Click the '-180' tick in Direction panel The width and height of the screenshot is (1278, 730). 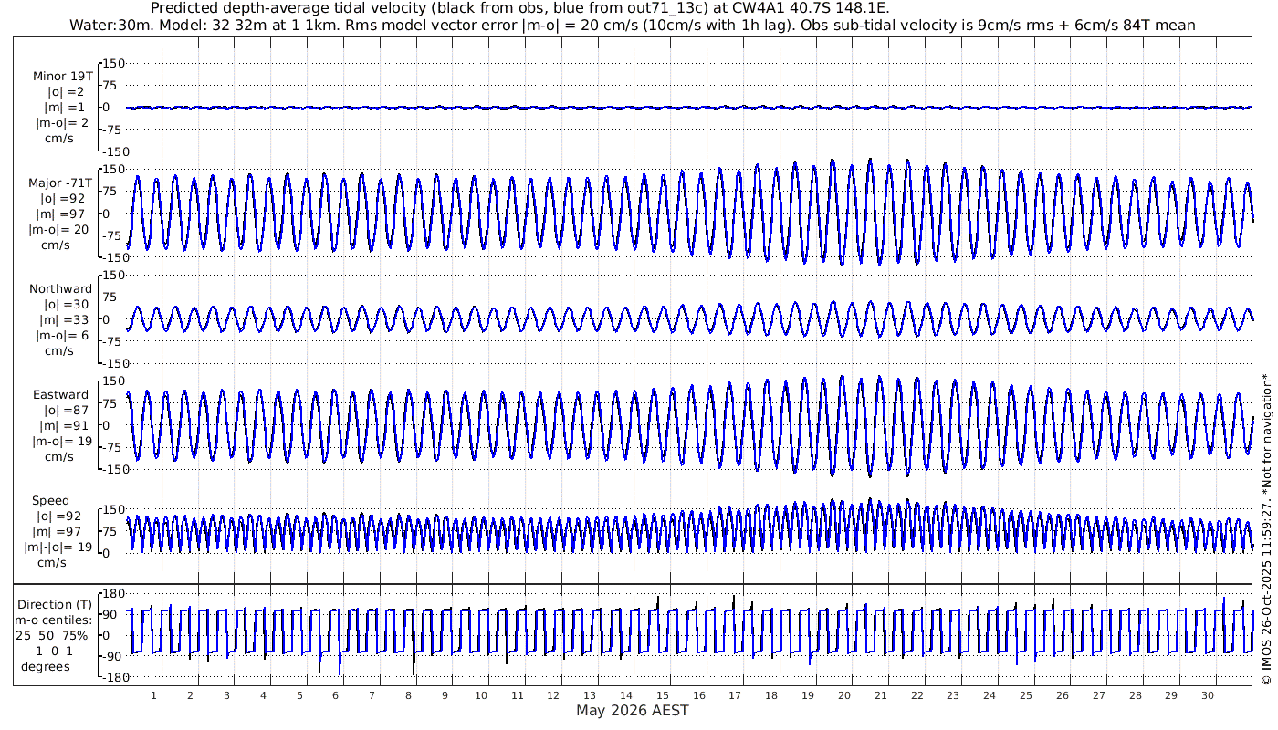pos(110,677)
